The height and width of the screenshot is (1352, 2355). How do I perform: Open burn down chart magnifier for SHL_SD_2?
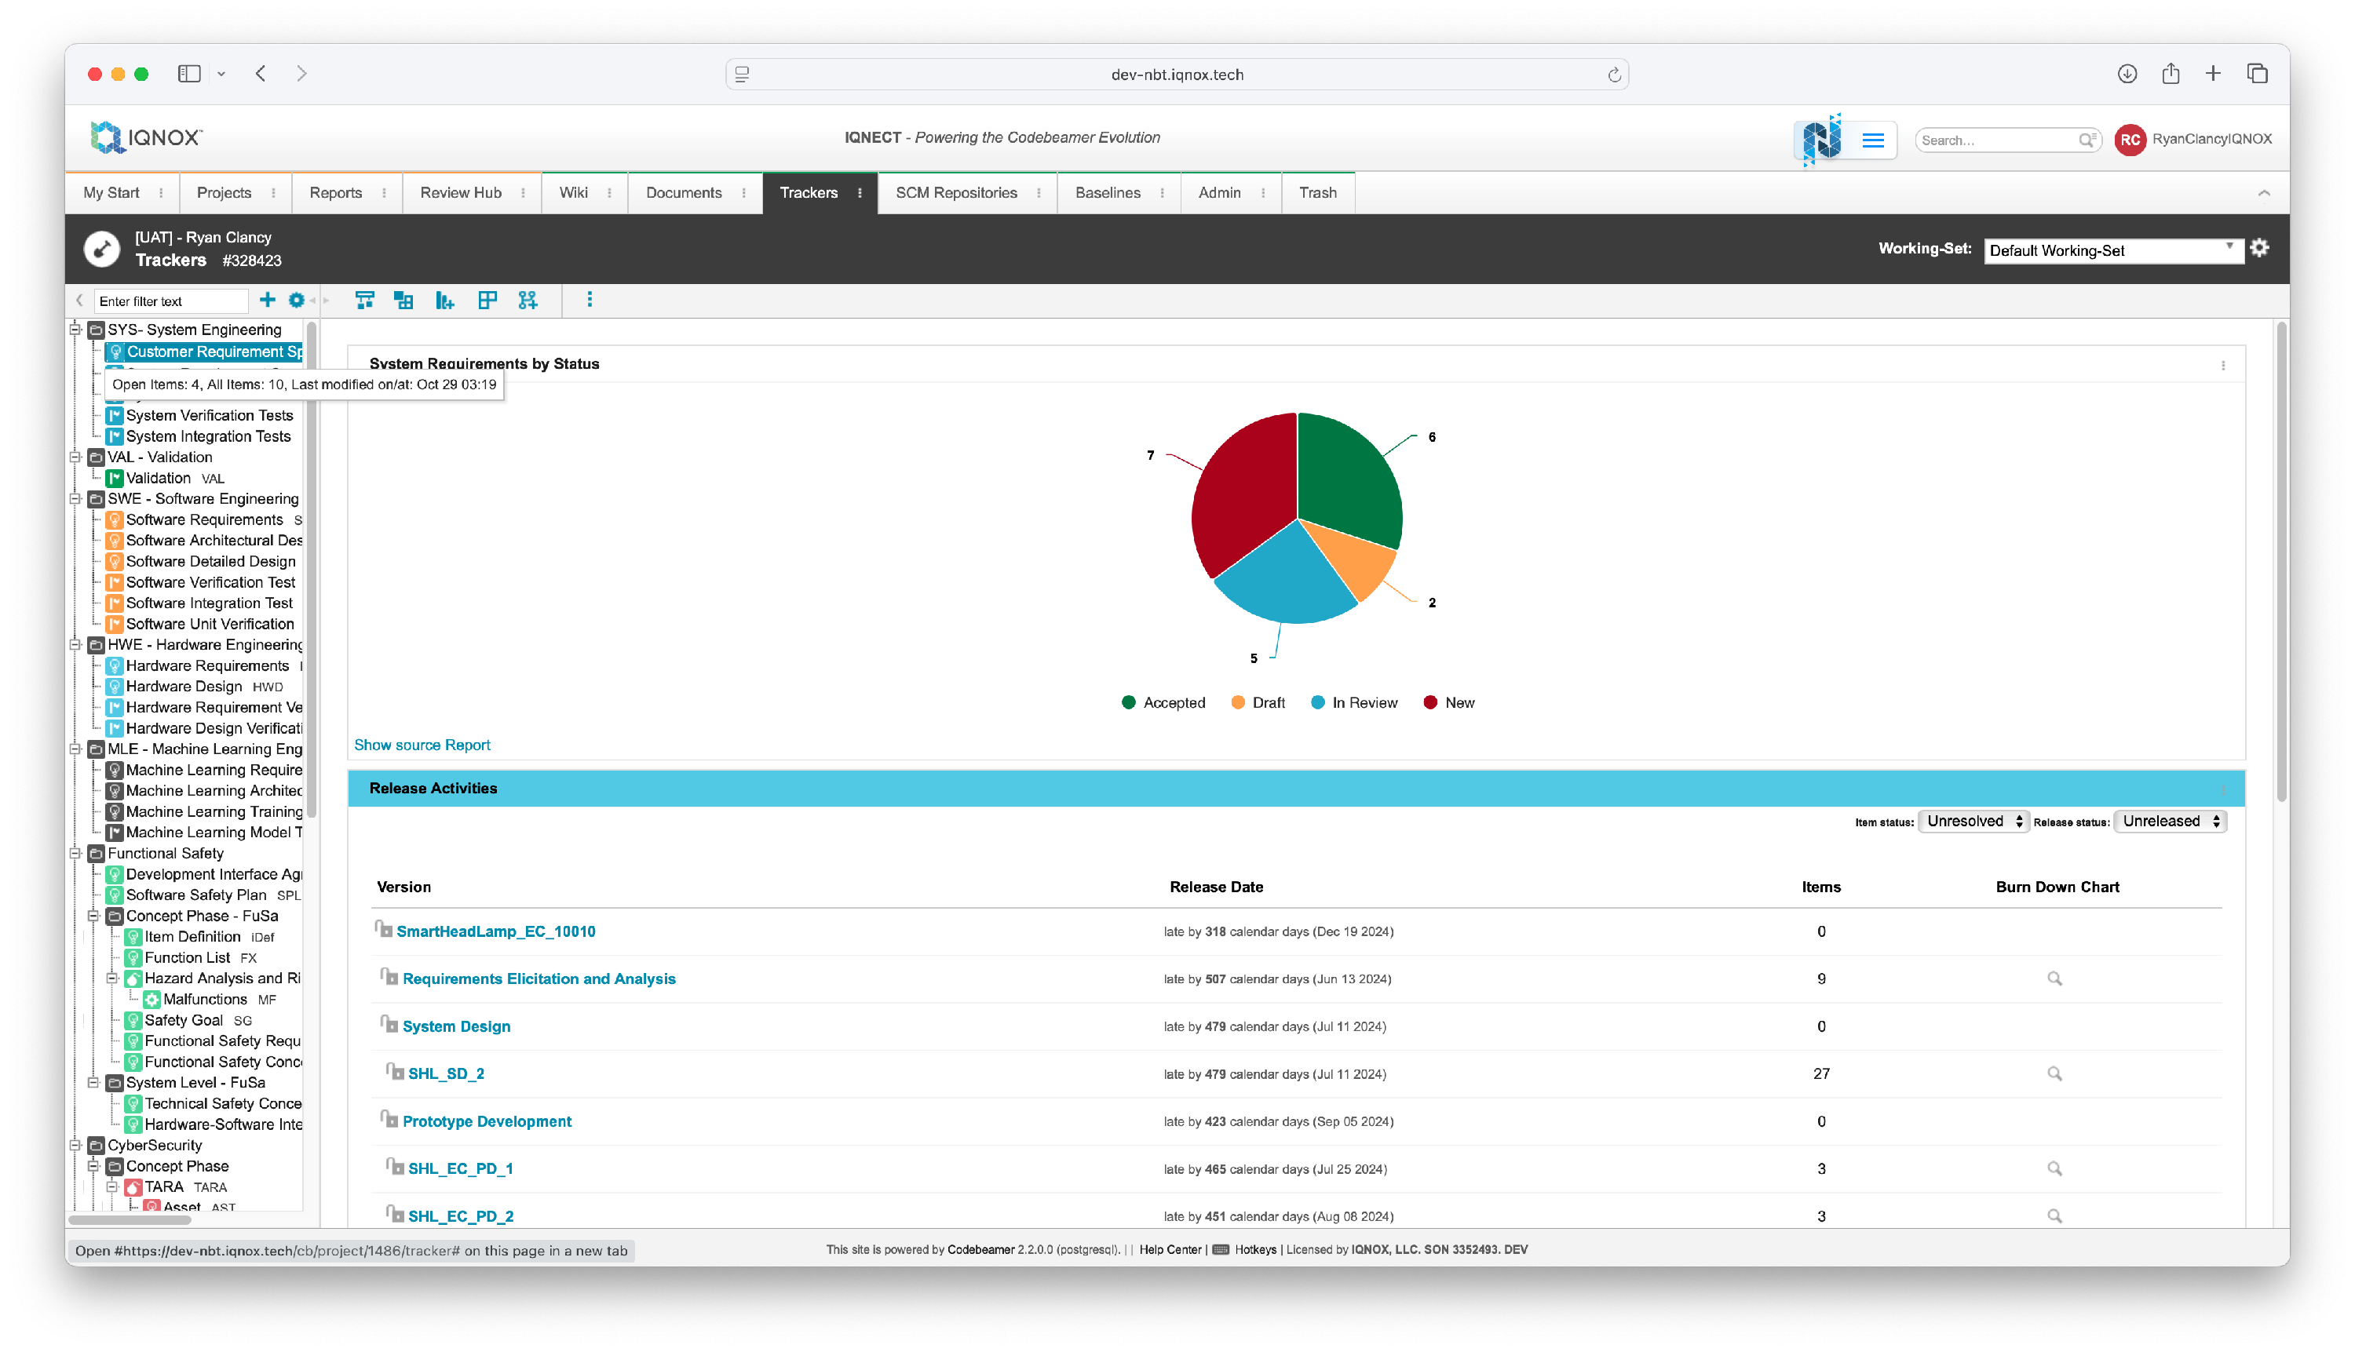coord(2054,1073)
